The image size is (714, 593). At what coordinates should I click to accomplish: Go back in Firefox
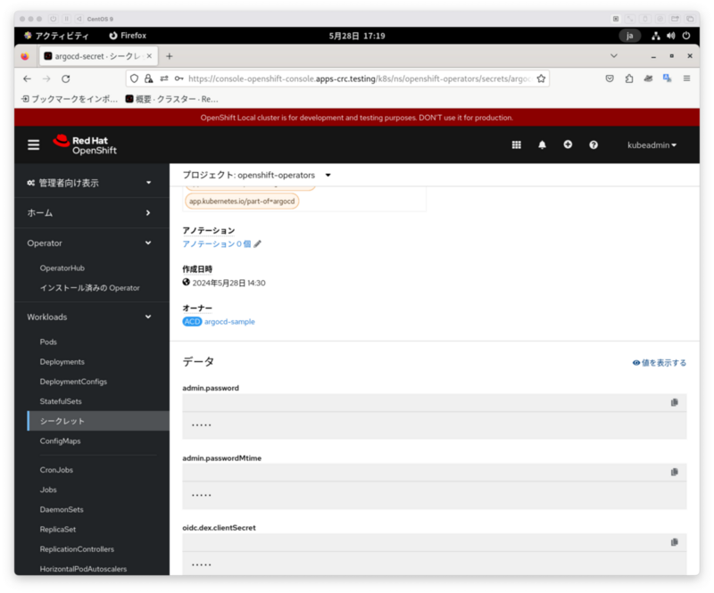tap(28, 78)
